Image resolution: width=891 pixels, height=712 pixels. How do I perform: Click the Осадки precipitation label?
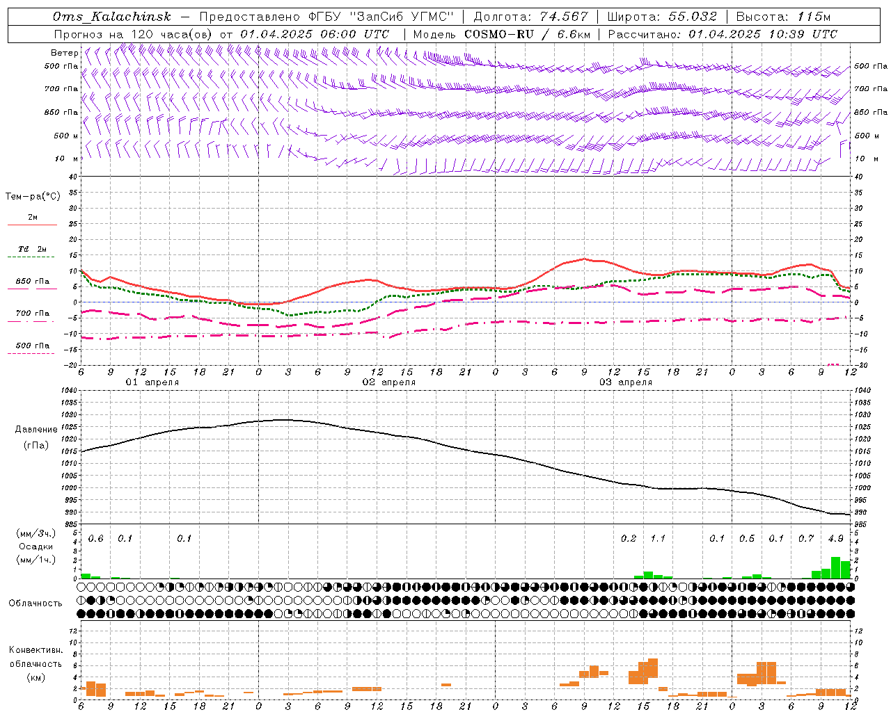tap(36, 547)
